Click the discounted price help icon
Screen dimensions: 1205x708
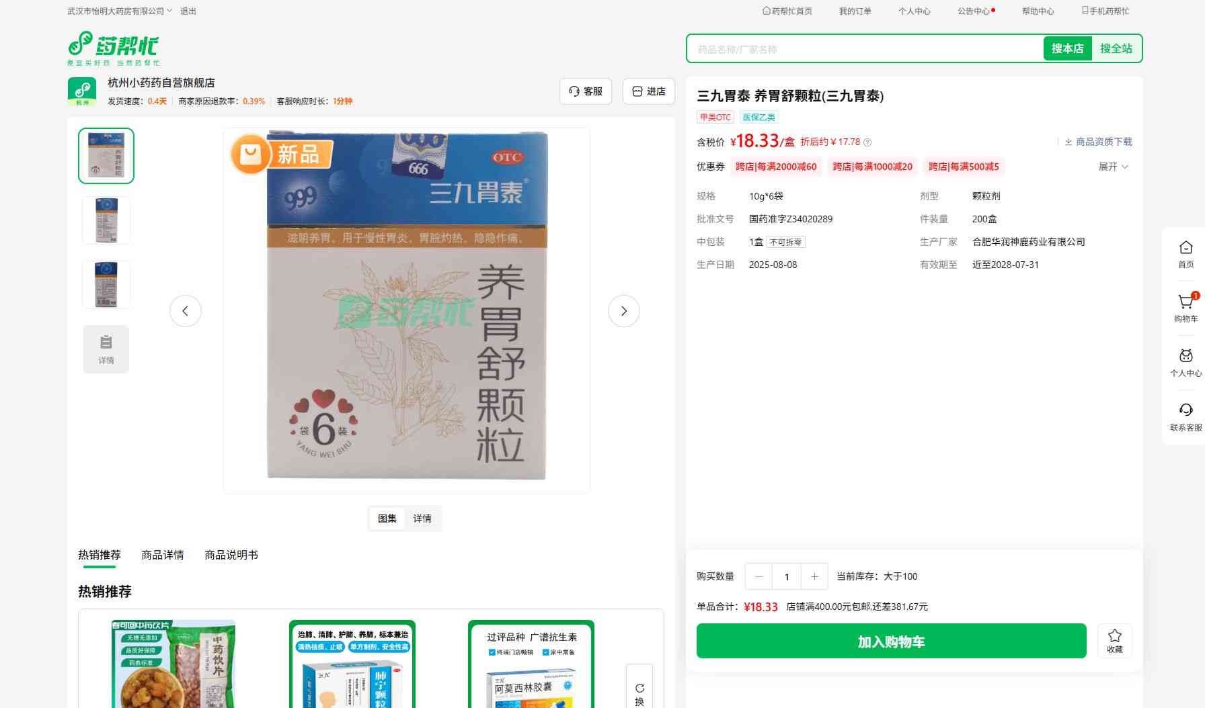pyautogui.click(x=867, y=142)
